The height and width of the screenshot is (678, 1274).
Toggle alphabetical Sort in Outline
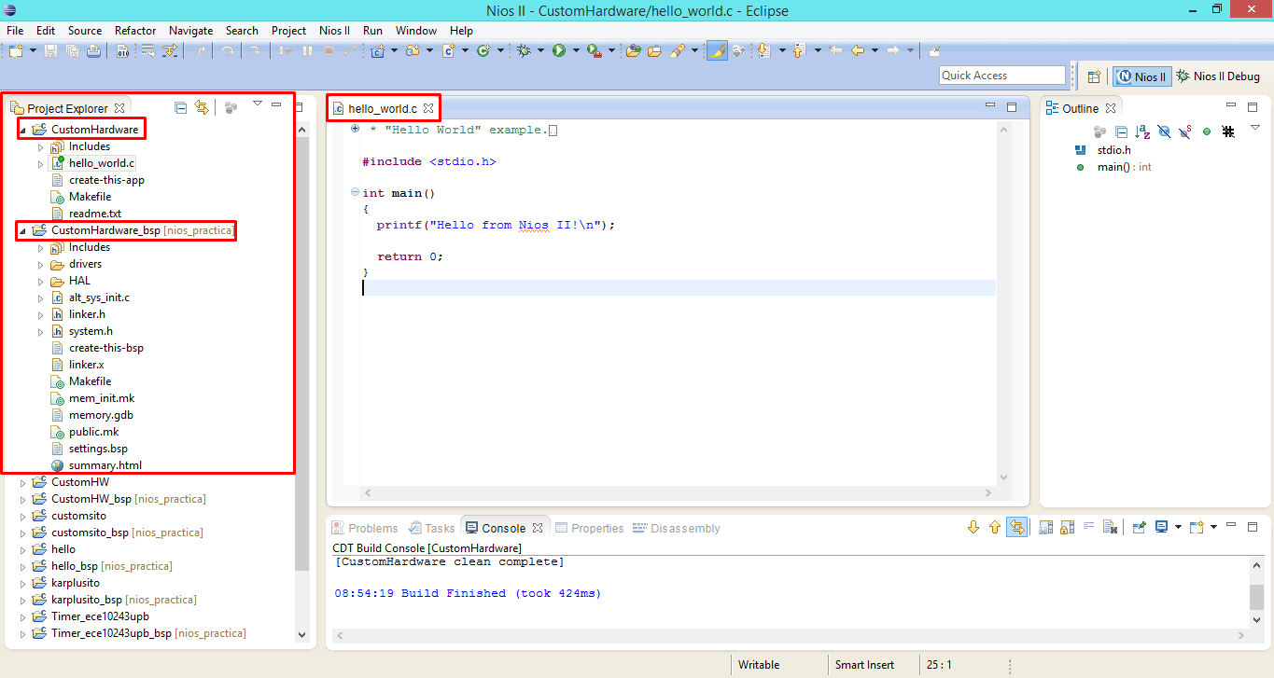click(1142, 131)
